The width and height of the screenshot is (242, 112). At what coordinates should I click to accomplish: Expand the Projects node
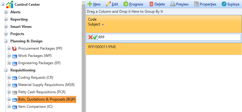click(x=6, y=34)
